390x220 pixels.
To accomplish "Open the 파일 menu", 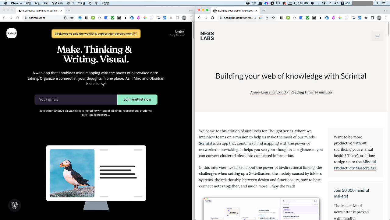I will click(28, 3).
